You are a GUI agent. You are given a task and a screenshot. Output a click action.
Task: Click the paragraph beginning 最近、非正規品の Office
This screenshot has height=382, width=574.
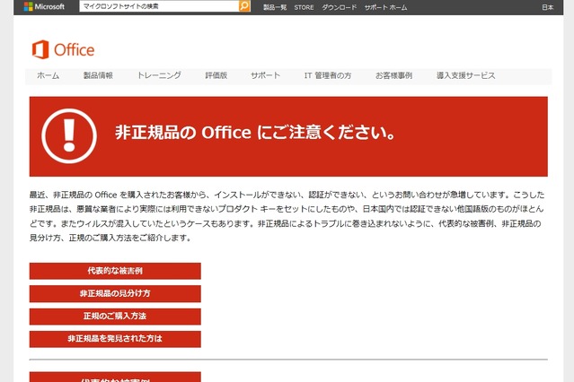pos(287,216)
